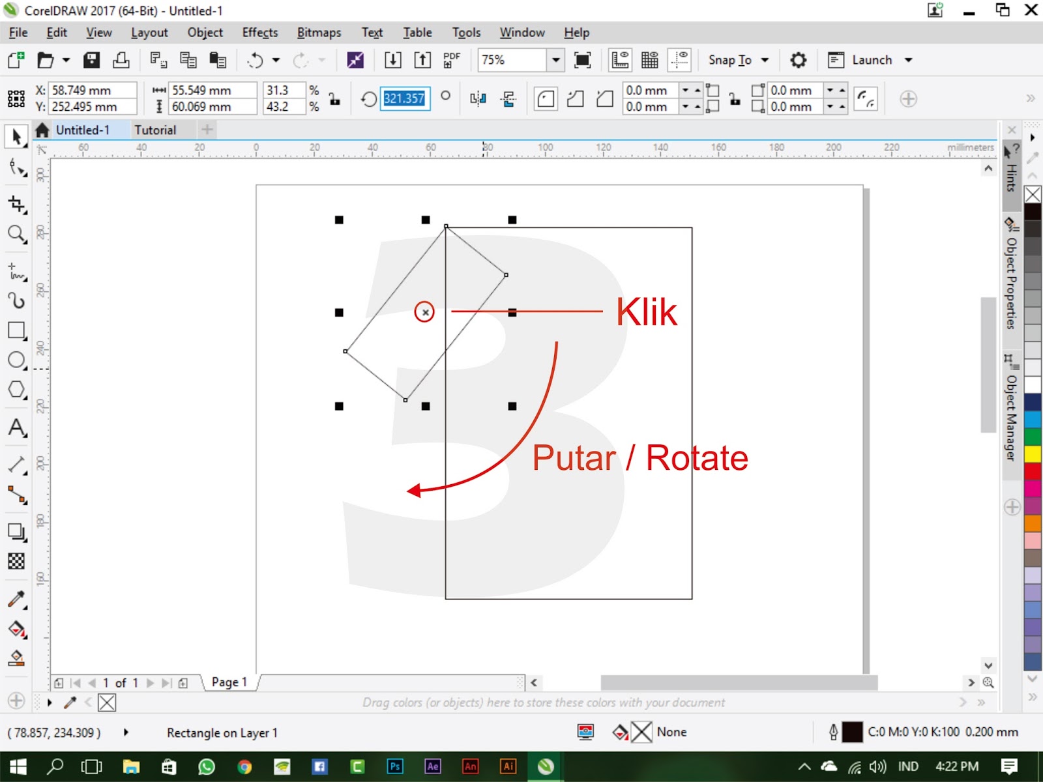Click the quick customize plus button
Viewport: 1043px width, 782px height.
(x=909, y=98)
